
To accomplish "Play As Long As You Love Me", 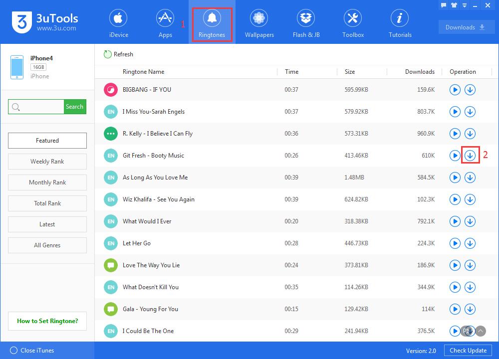I will pyautogui.click(x=455, y=178).
